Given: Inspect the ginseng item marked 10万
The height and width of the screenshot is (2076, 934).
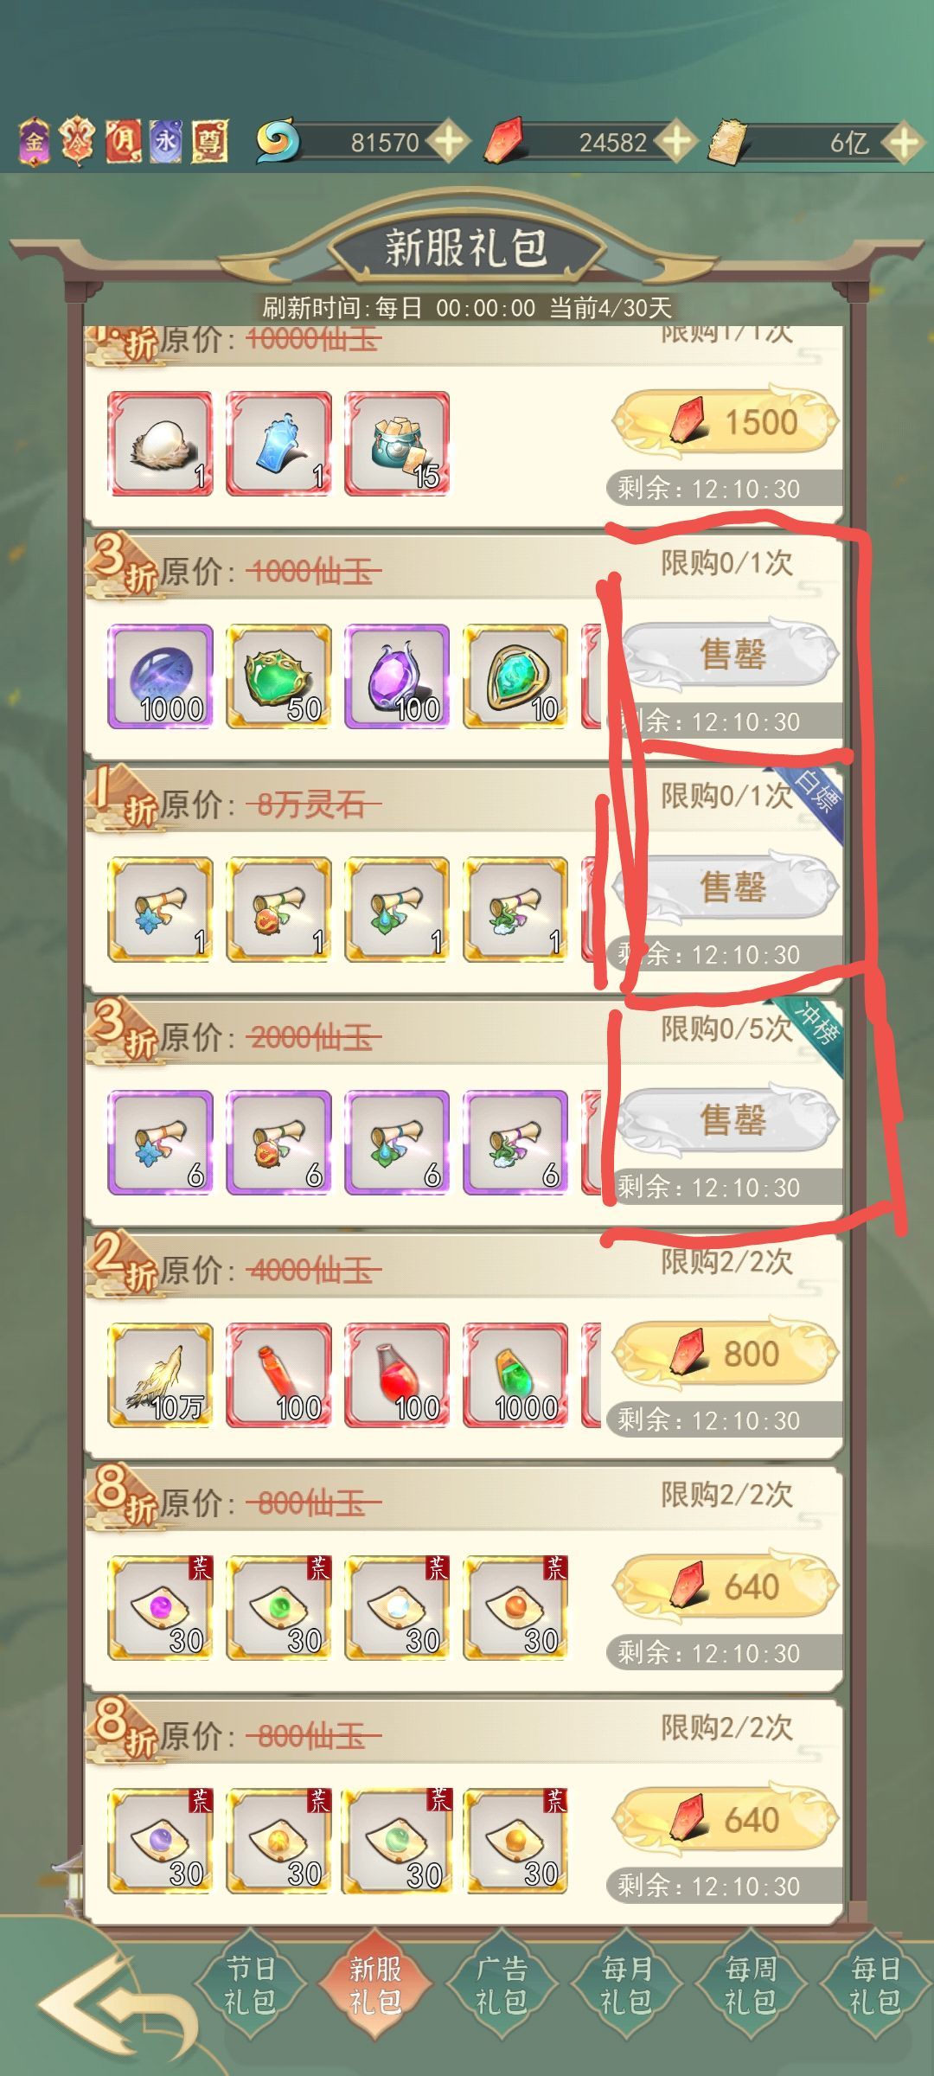Looking at the screenshot, I should (x=160, y=1375).
